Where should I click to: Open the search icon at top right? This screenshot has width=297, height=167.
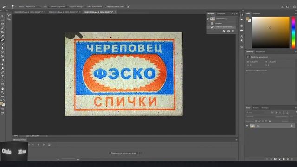283,7
